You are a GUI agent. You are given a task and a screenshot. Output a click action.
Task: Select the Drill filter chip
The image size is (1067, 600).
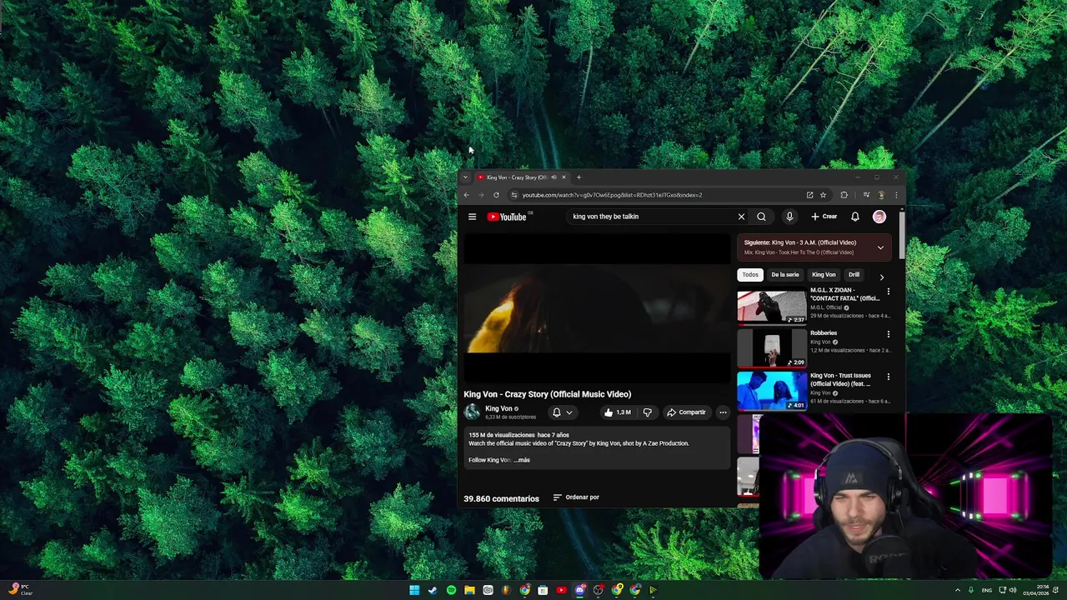point(854,275)
